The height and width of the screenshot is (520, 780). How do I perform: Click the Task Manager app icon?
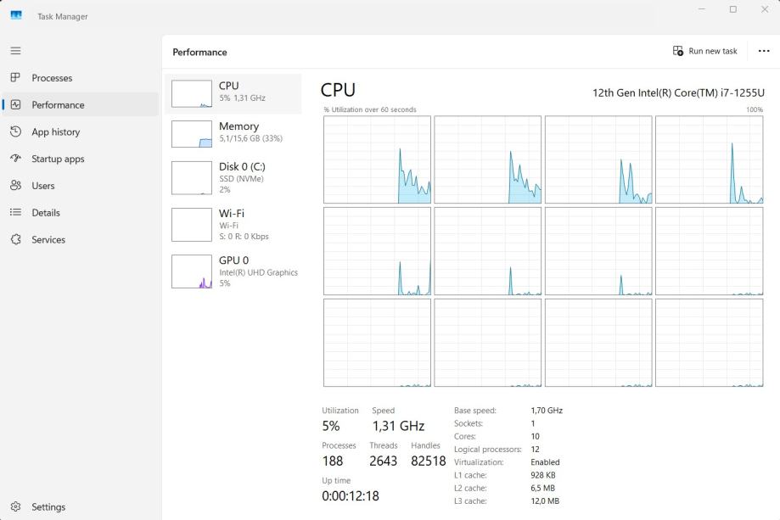tap(16, 16)
